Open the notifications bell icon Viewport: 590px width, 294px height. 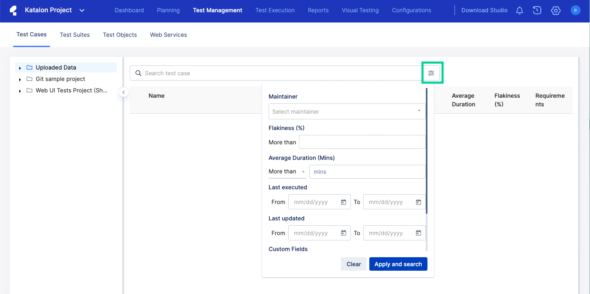[519, 11]
